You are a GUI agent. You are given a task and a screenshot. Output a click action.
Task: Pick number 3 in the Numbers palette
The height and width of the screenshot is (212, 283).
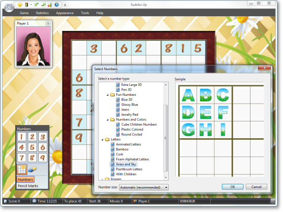click(x=42, y=137)
